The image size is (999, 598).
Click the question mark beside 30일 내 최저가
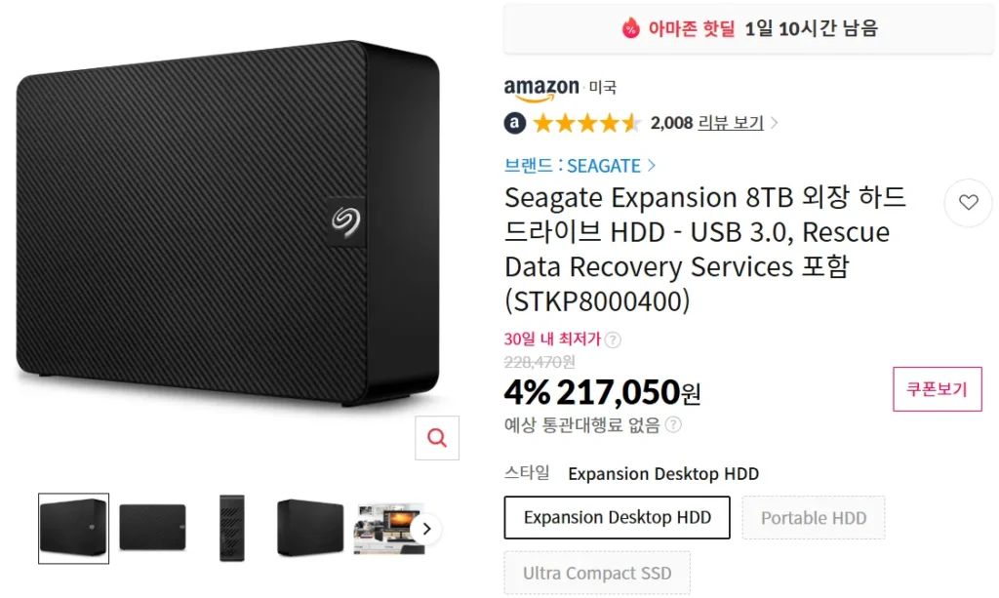(614, 339)
